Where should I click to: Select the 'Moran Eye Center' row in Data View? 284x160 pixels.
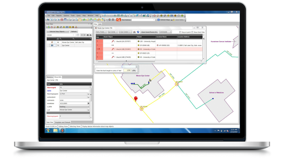[x=69, y=42]
